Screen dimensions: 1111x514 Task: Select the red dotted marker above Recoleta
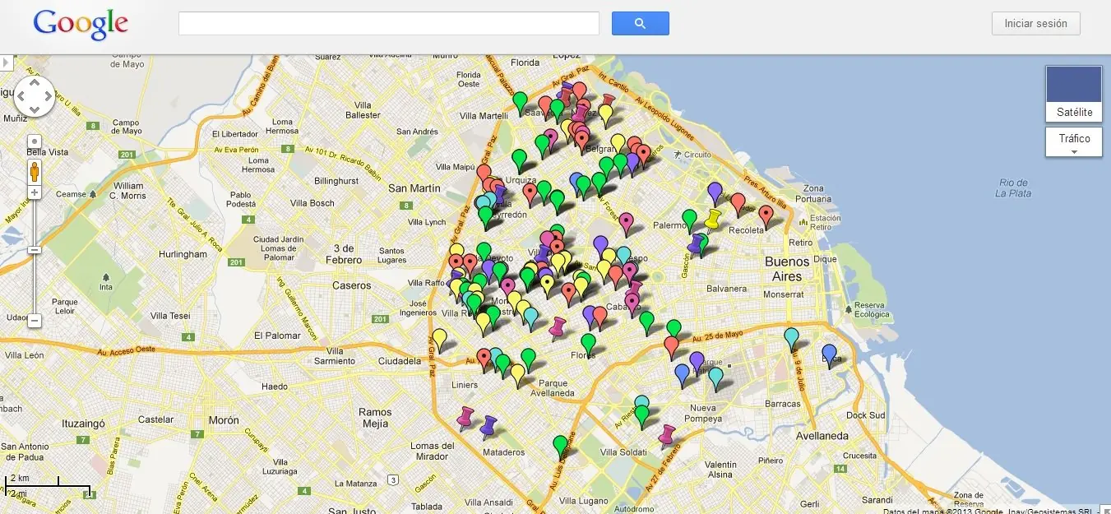click(766, 215)
